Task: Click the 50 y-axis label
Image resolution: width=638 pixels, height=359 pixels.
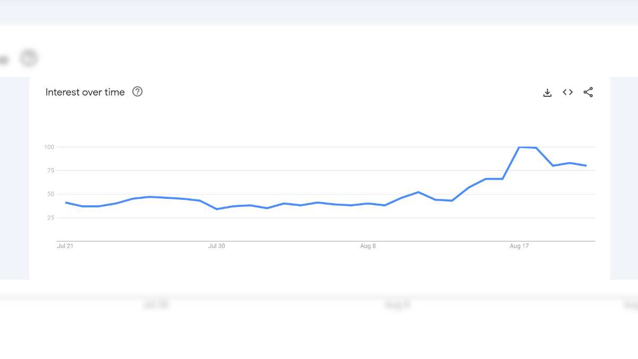Action: coord(51,194)
